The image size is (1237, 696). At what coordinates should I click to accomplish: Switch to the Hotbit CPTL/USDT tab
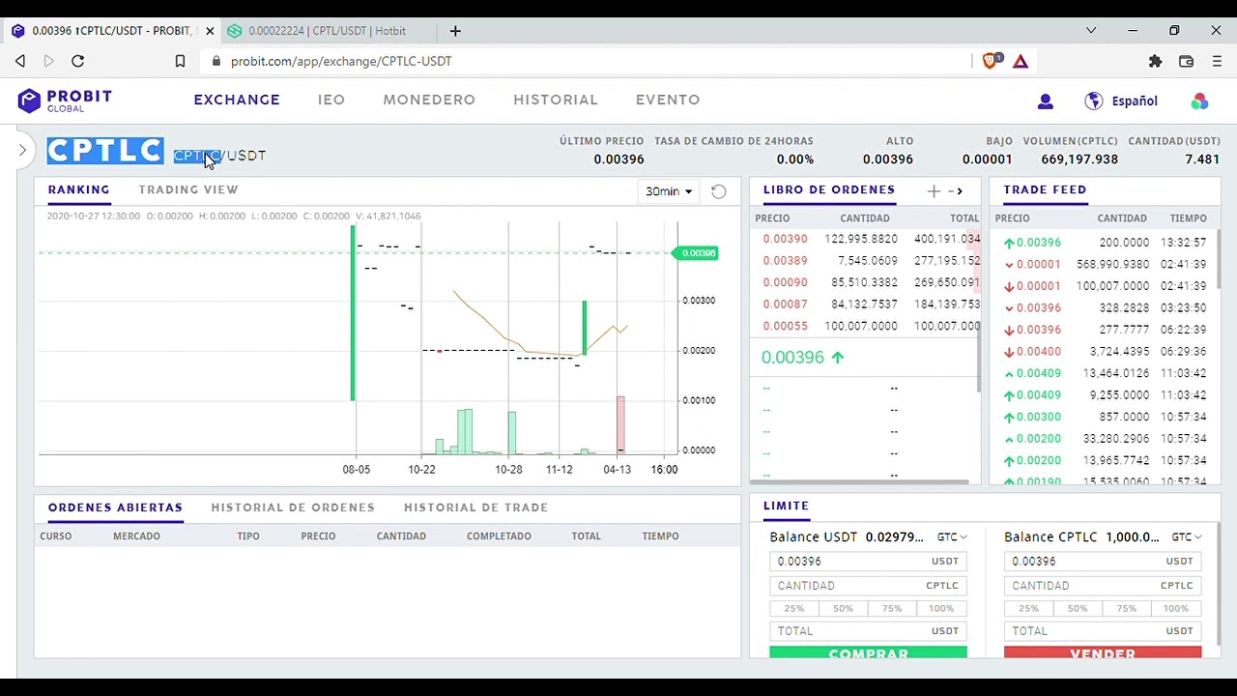(329, 31)
